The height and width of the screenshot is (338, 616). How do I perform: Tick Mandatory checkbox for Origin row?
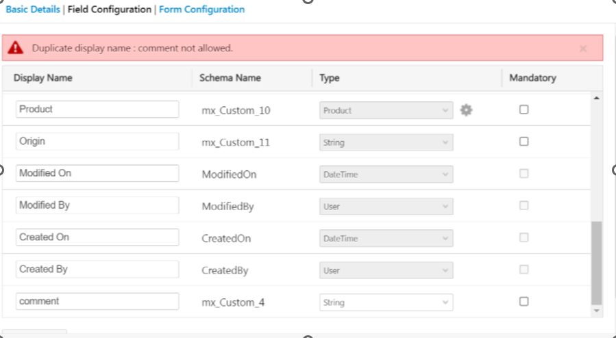pyautogui.click(x=523, y=142)
